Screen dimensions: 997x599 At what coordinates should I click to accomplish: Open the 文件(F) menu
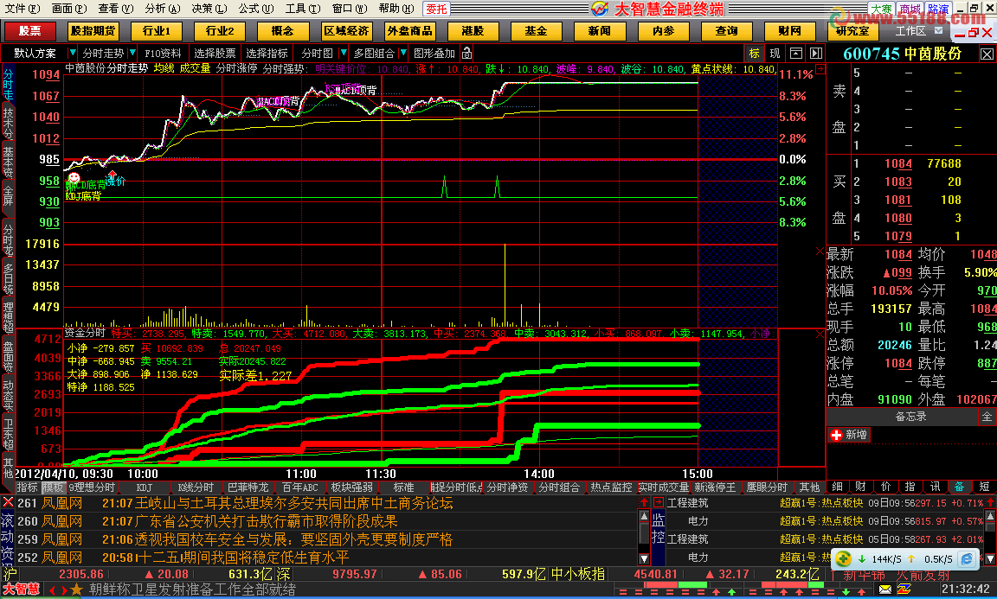(x=23, y=9)
